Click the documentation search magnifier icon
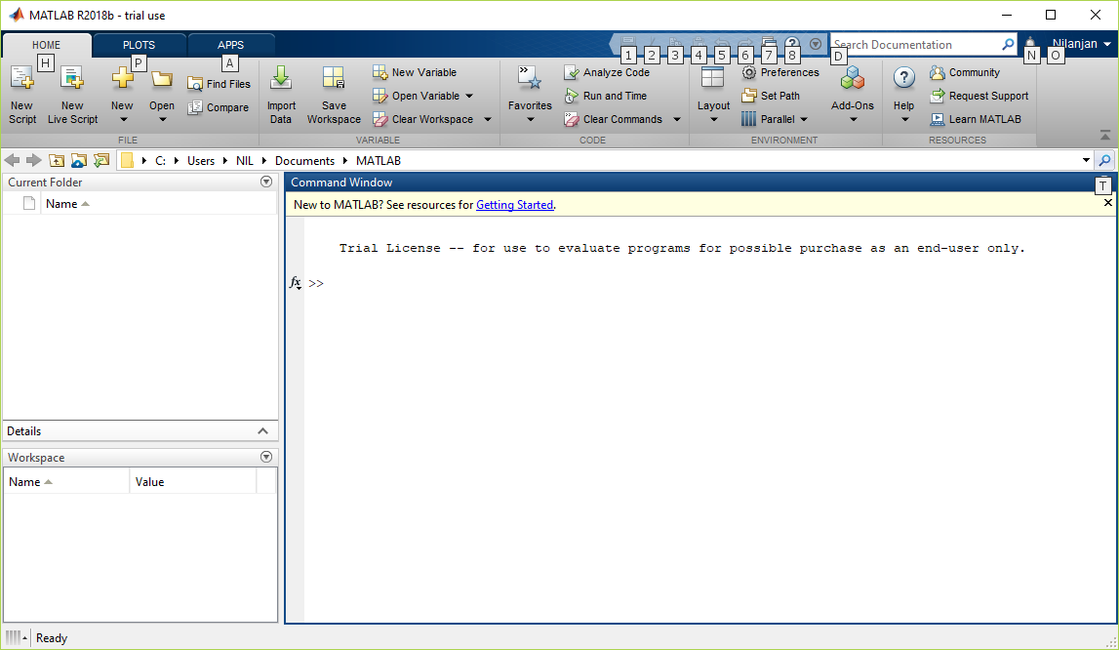This screenshot has height=650, width=1119. click(x=1008, y=44)
